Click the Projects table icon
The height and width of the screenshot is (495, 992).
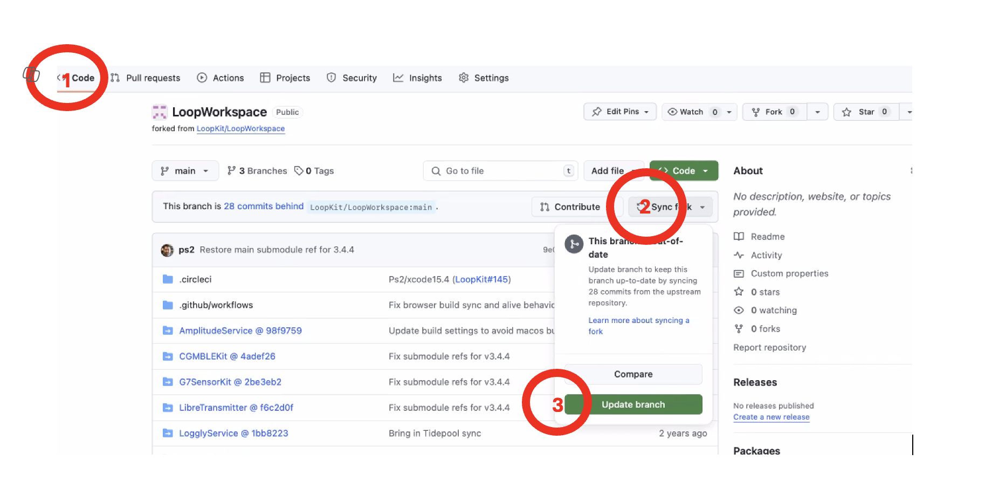click(x=265, y=78)
